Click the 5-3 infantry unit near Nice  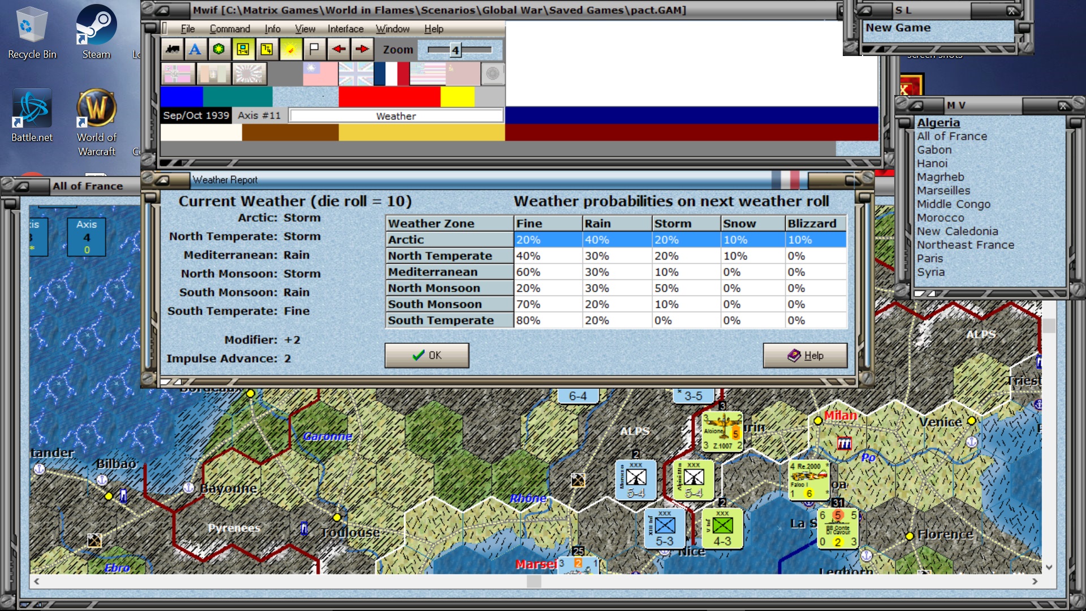[x=665, y=528]
